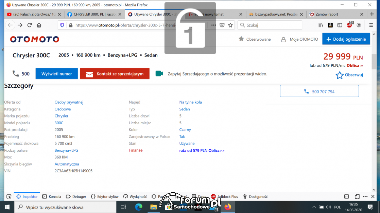Click the Benzyna+LPG fuel type link
Viewport: 380px width, 213px height.
[66, 150]
